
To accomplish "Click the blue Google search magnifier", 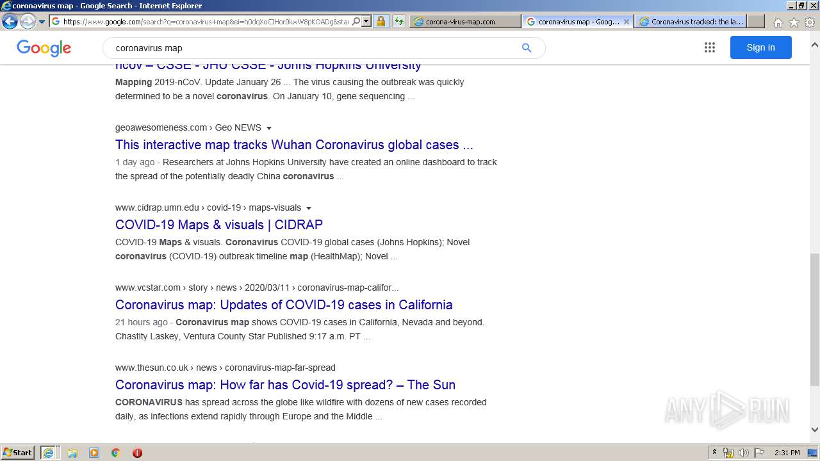I will click(x=527, y=48).
